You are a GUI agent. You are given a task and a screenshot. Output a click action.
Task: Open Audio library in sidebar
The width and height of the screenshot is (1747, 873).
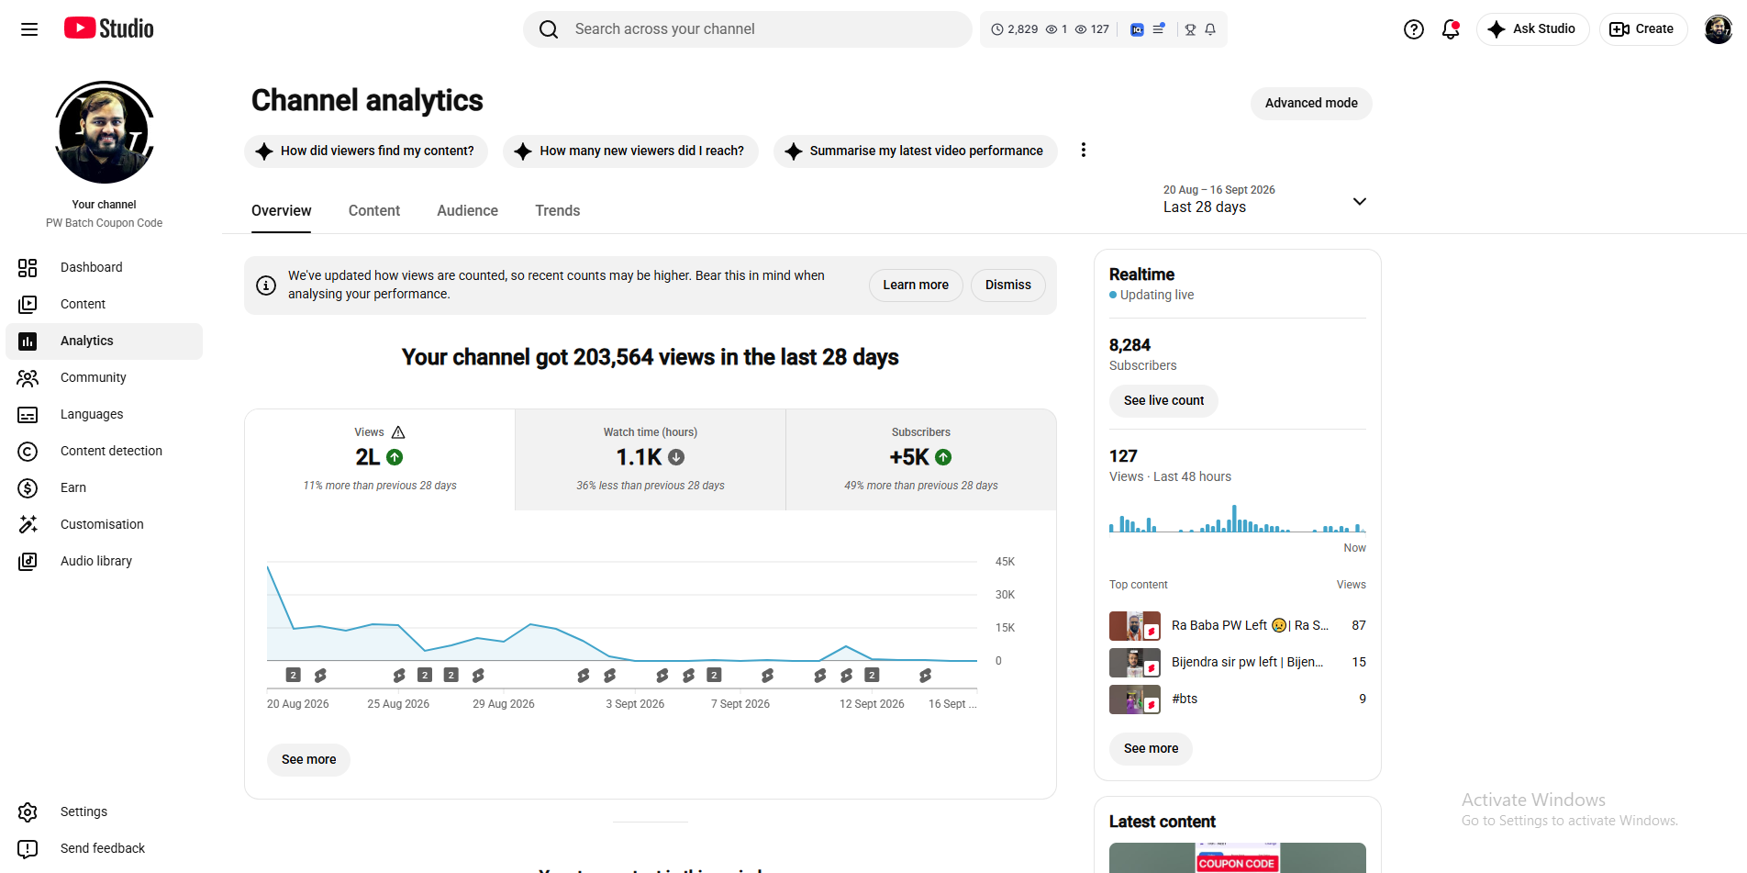coord(104,561)
